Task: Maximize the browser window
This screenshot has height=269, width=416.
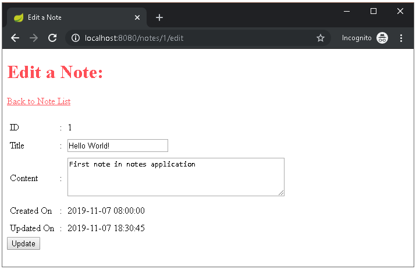Action: point(374,11)
